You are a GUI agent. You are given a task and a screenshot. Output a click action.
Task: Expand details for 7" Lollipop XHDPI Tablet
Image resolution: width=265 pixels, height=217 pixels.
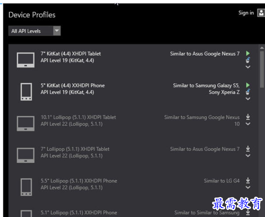tap(248, 155)
